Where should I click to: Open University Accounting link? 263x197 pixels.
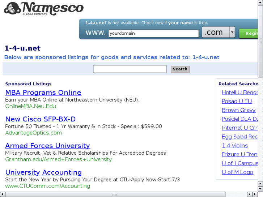(x=44, y=172)
